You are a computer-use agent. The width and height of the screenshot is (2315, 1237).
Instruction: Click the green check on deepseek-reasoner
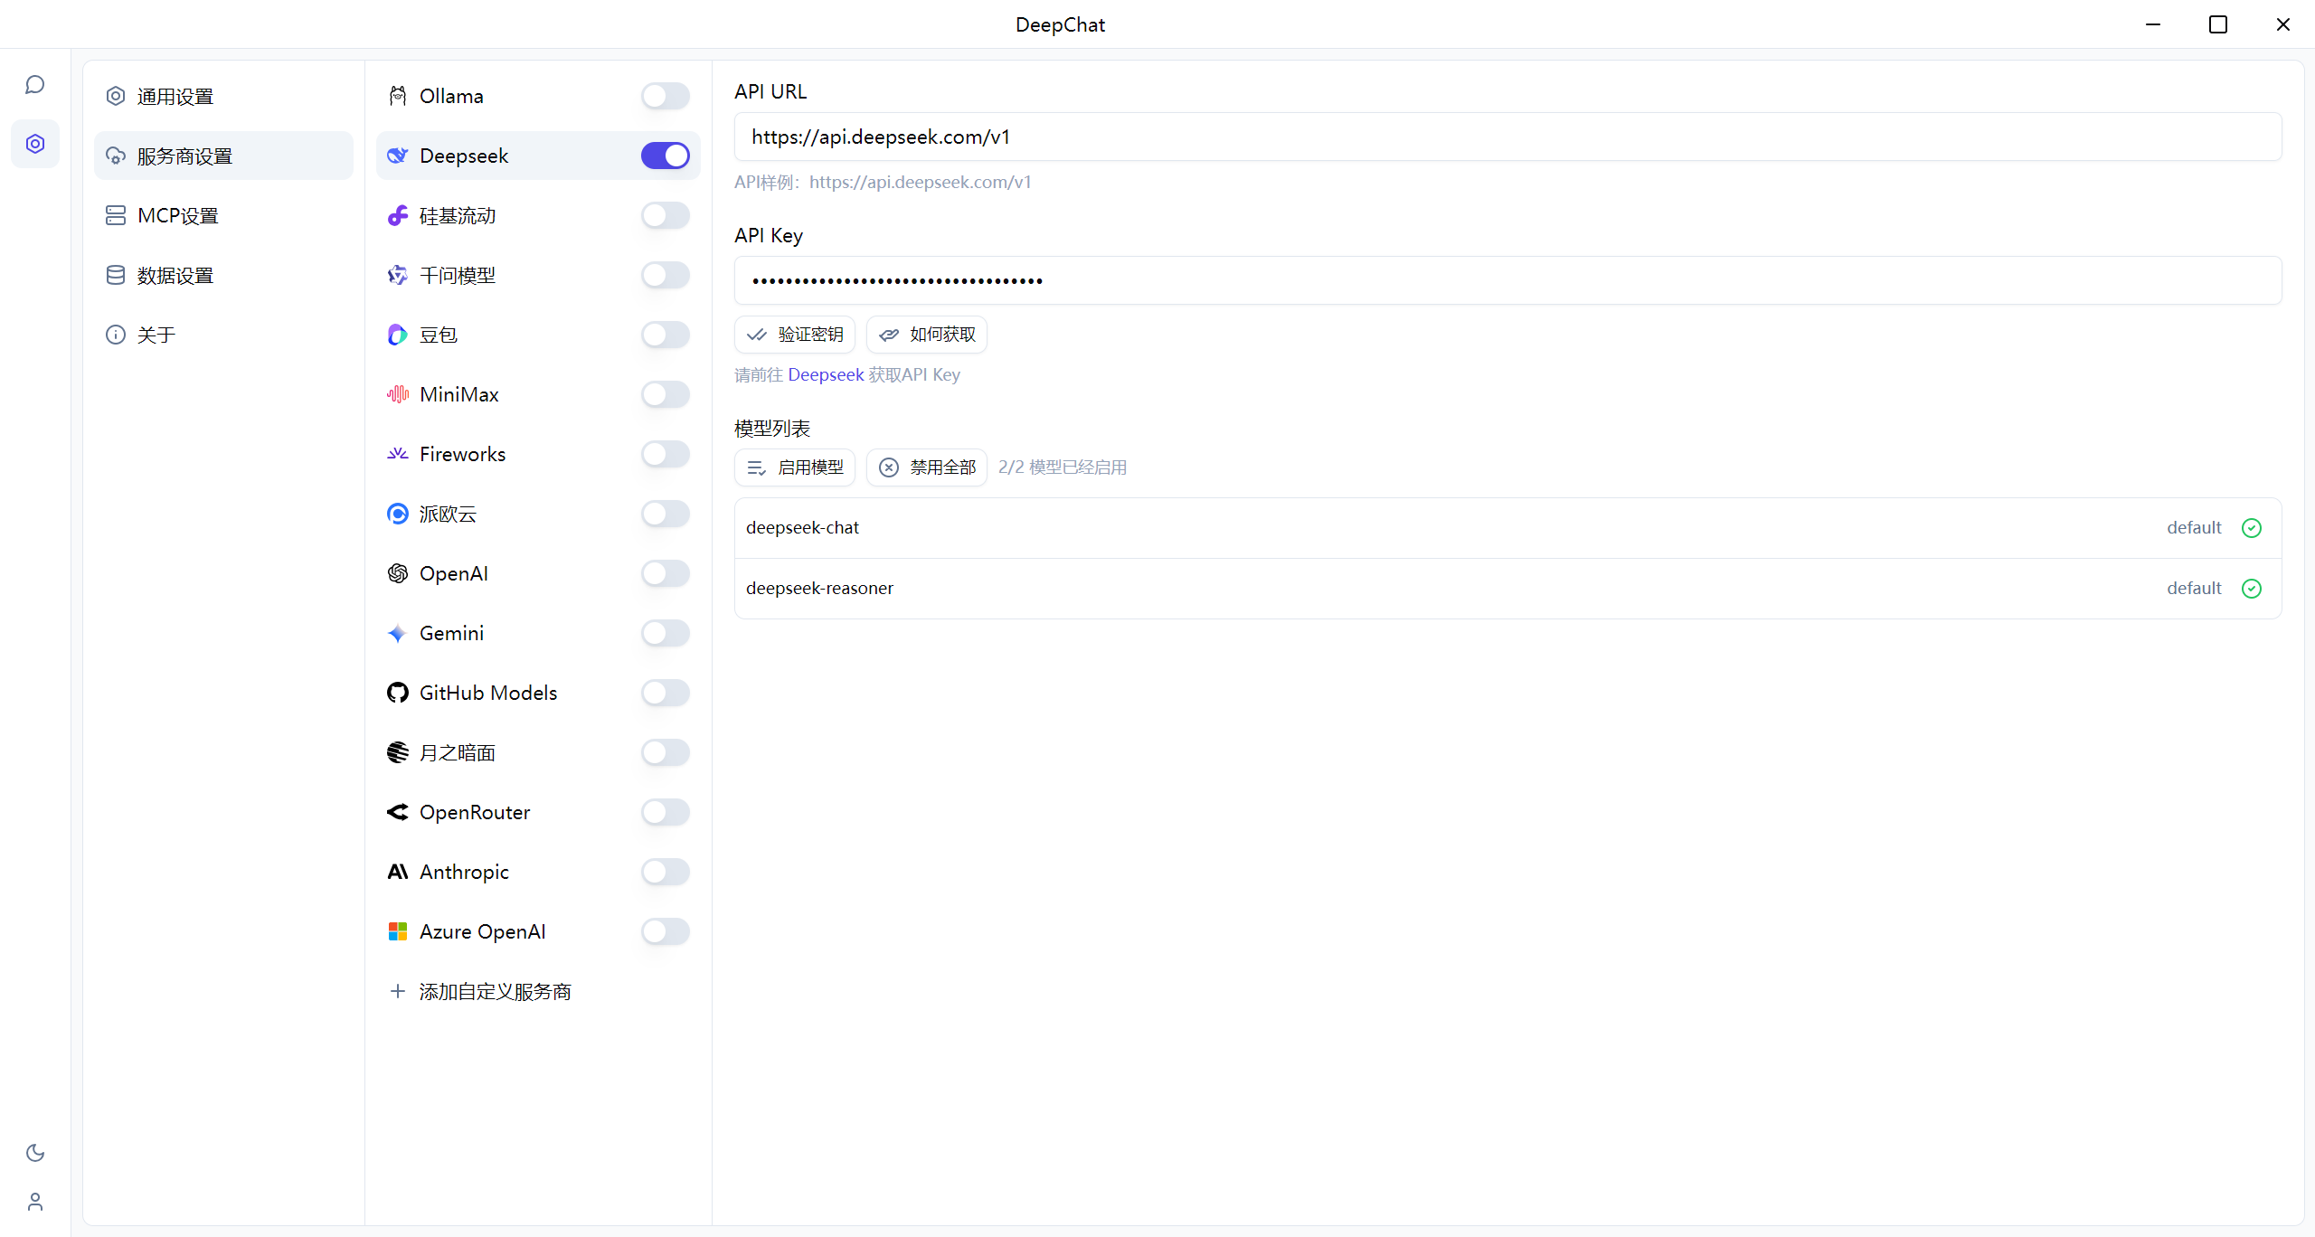(x=2252, y=589)
